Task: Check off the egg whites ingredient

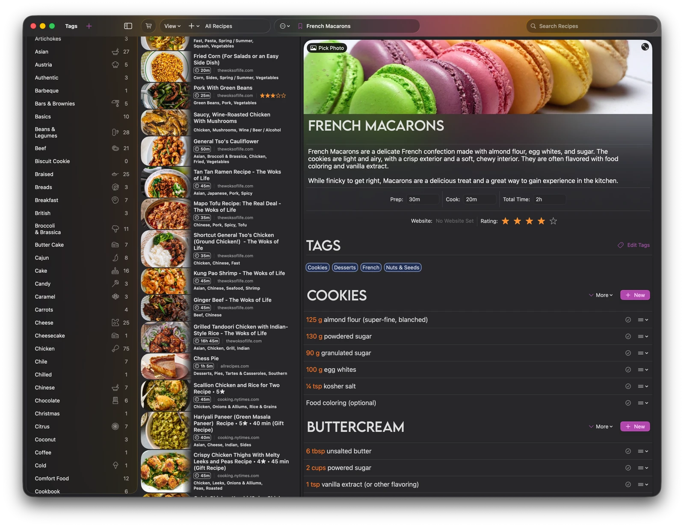Action: coord(628,370)
